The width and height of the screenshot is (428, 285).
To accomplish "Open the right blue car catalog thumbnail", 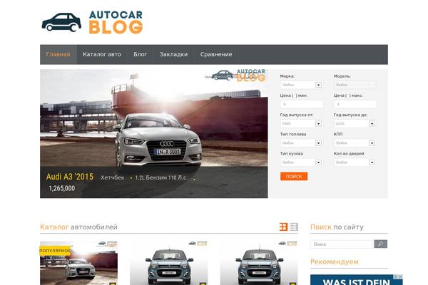I will tap(259, 263).
